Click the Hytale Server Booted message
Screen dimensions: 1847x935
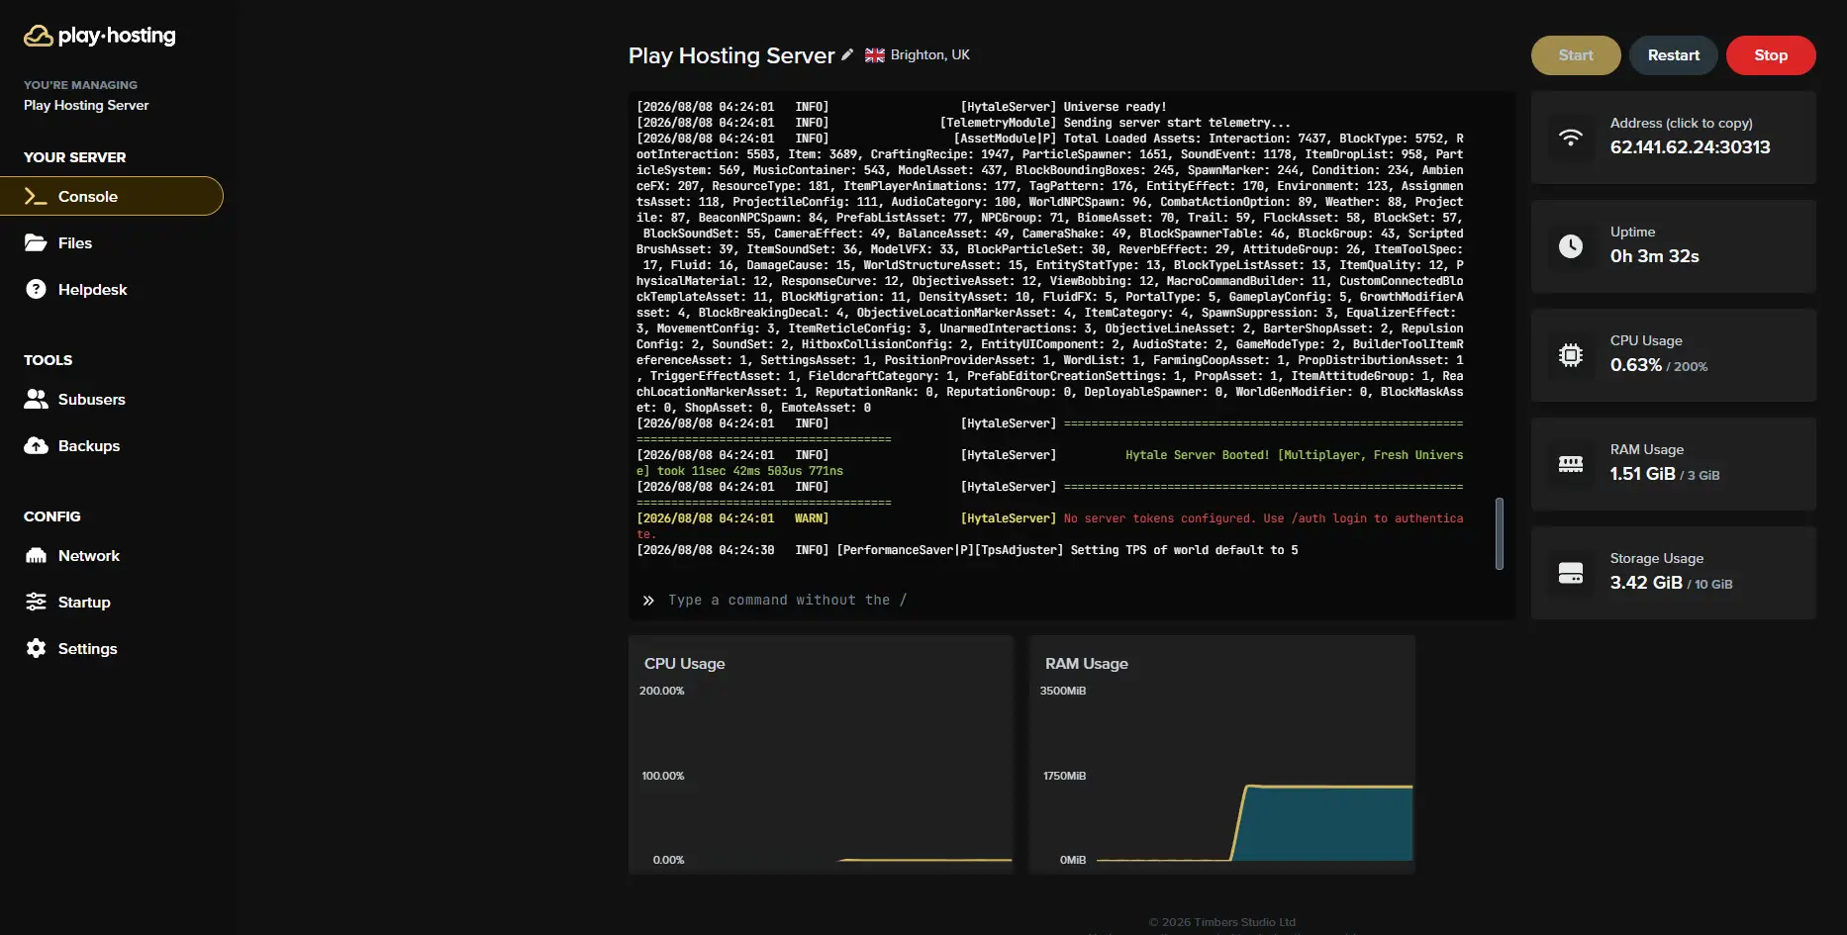(1049, 462)
